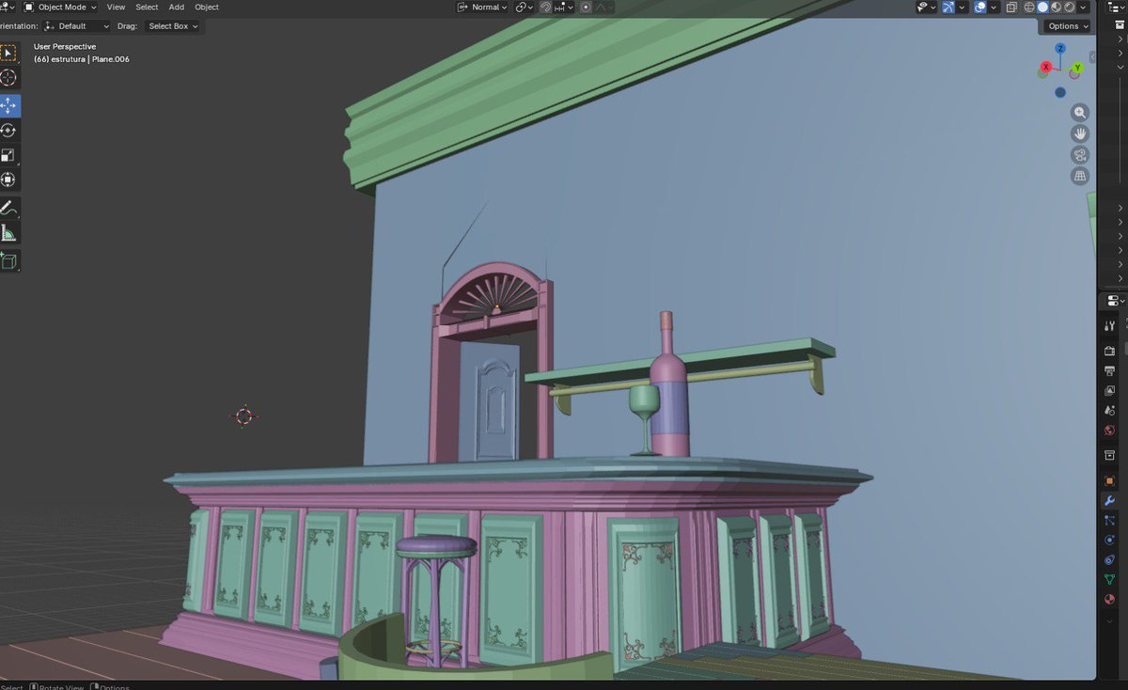
Task: Toggle snapping magnet icon
Action: 545,7
